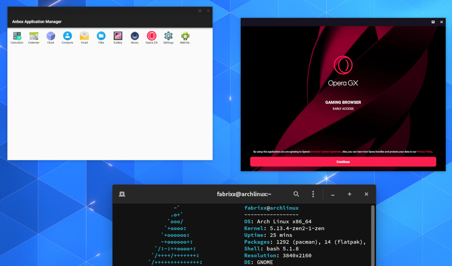Click the Uptime: 25 mins line
The width and height of the screenshot is (452, 266).
[x=268, y=235]
